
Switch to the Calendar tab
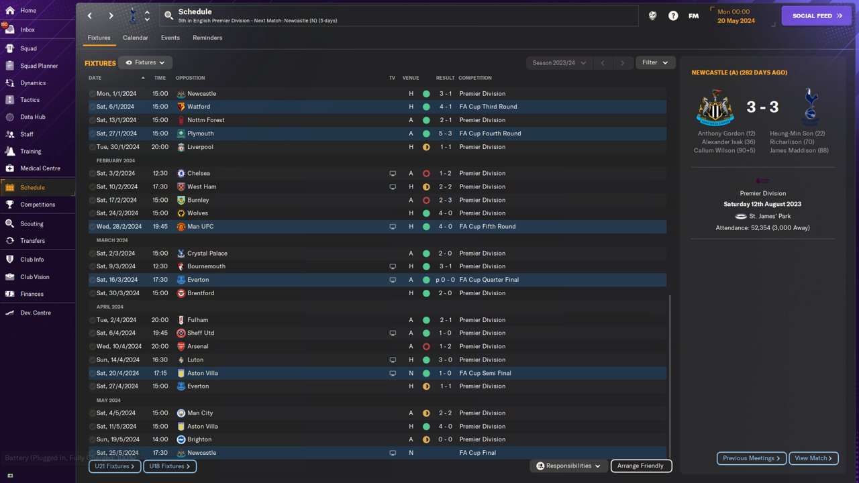[x=135, y=38]
